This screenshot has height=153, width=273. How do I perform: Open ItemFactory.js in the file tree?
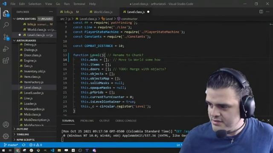click(x=34, y=82)
